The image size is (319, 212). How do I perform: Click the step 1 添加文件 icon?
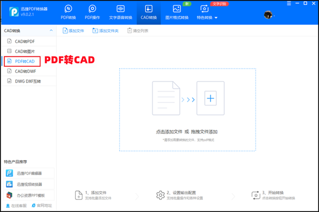(79, 195)
